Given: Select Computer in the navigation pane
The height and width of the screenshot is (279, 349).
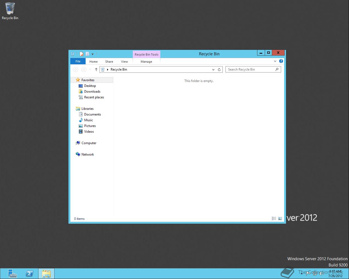Looking at the screenshot, I should coord(89,143).
